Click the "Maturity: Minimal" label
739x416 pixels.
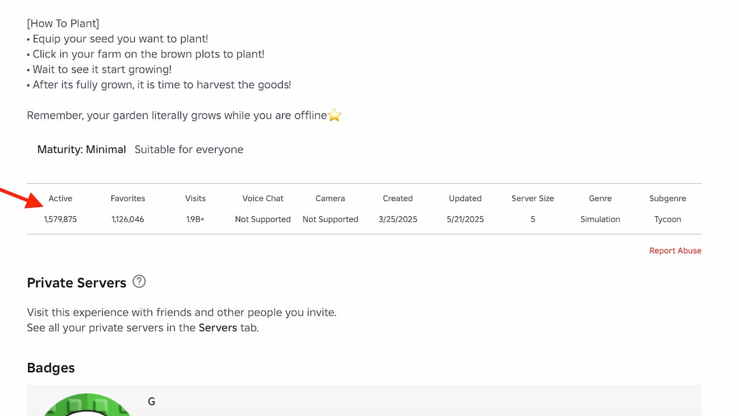click(81, 150)
